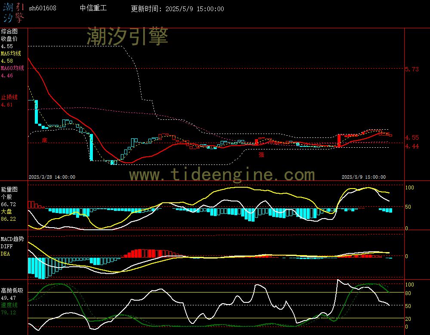430x335 pixels.
Task: Click the MA60 value 4.46
Action: tap(7, 75)
